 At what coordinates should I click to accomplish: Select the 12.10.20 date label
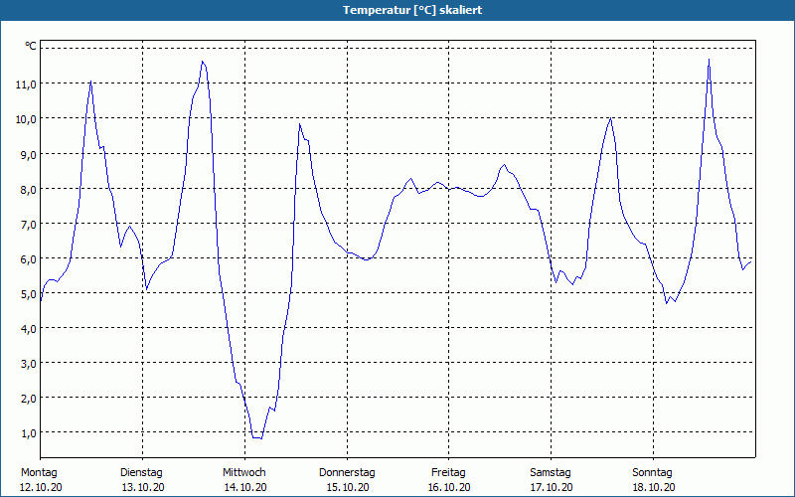coord(41,487)
